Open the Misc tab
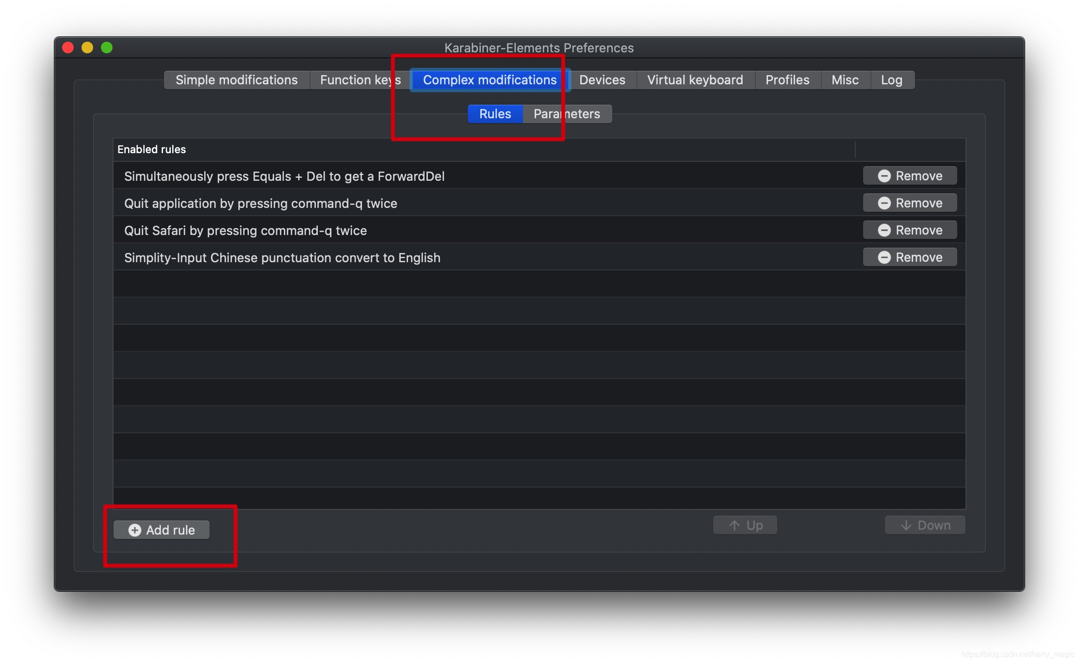The height and width of the screenshot is (663, 1079). click(x=845, y=80)
